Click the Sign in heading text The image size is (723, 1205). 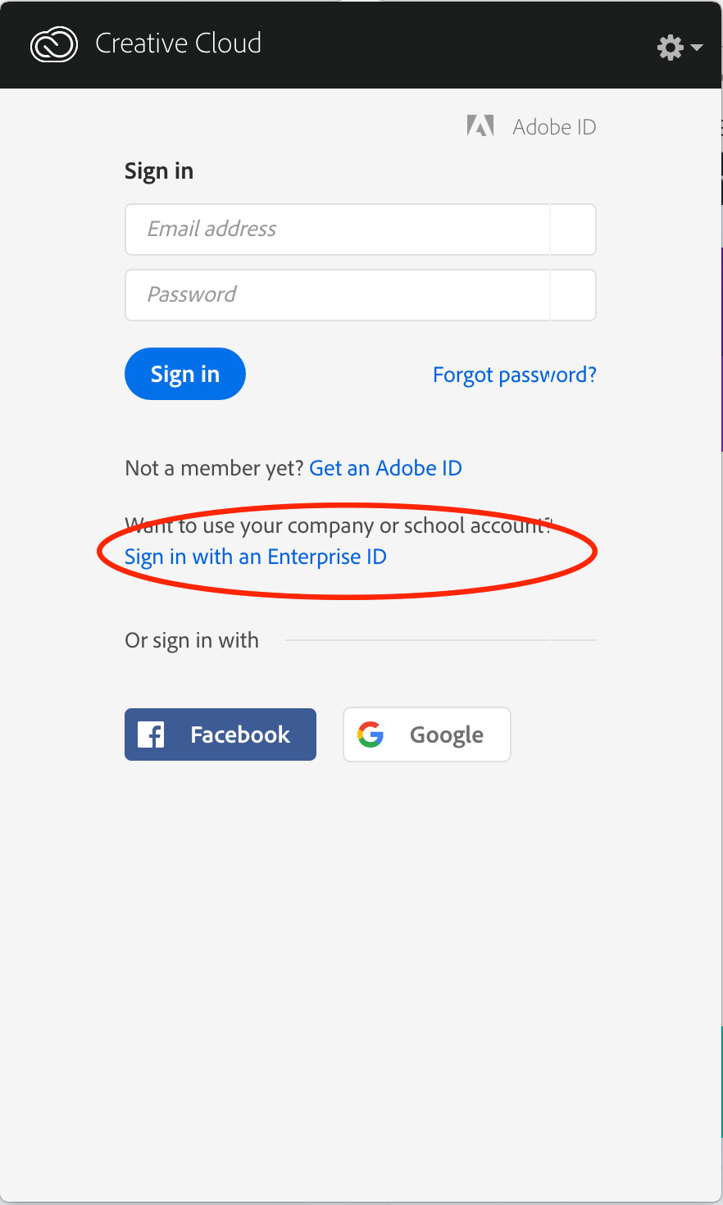click(x=159, y=171)
